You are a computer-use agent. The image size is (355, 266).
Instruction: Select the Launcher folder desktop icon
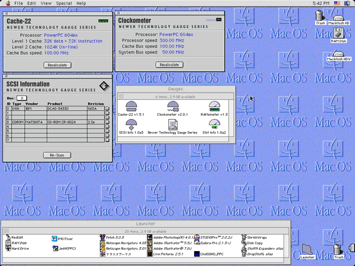point(307,251)
